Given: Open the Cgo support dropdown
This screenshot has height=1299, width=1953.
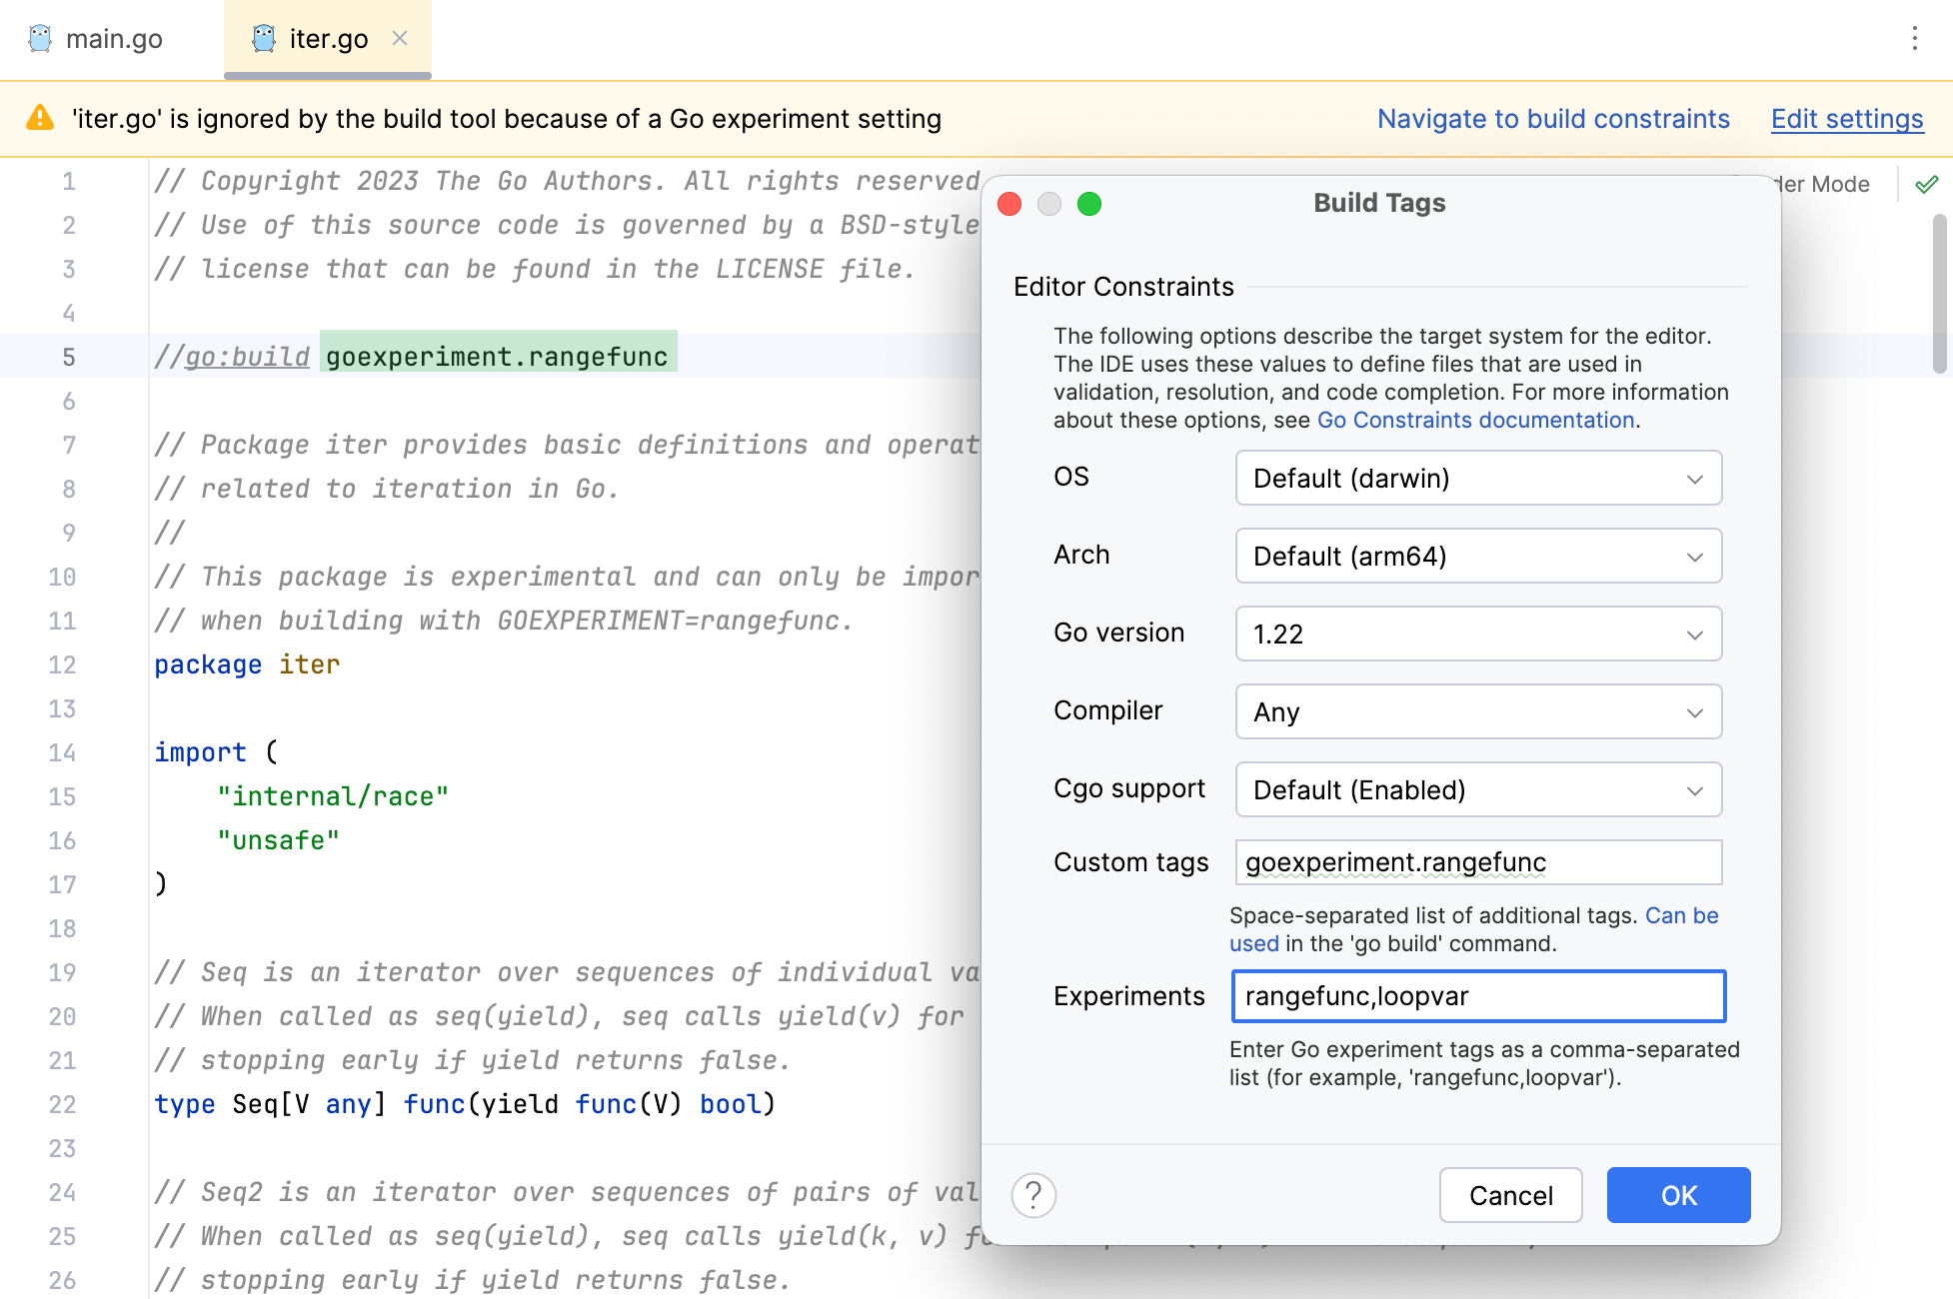Looking at the screenshot, I should 1477,789.
